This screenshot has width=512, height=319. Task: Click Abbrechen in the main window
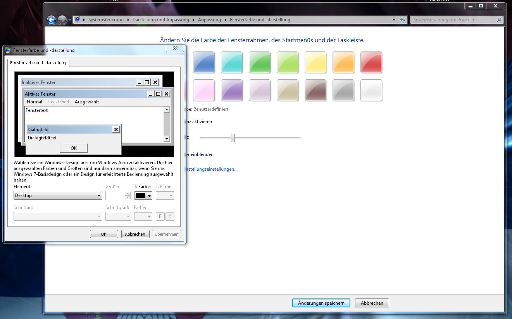pyautogui.click(x=372, y=303)
